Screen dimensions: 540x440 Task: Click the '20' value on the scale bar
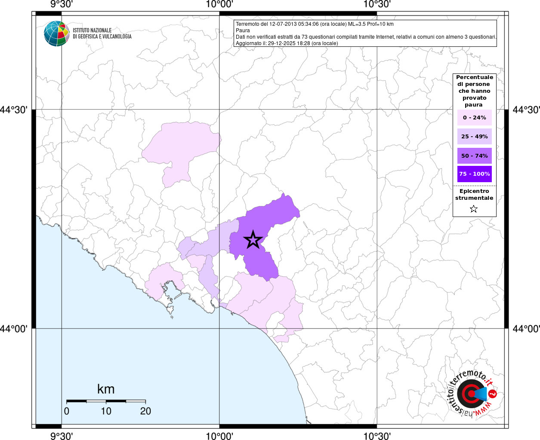coord(145,411)
